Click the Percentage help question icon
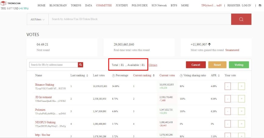The height and width of the screenshot is (138, 264). pyautogui.click(x=114, y=76)
